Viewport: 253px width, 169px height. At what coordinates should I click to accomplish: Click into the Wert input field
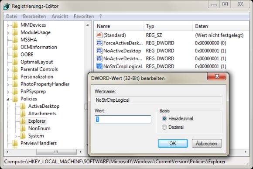[x=123, y=119]
